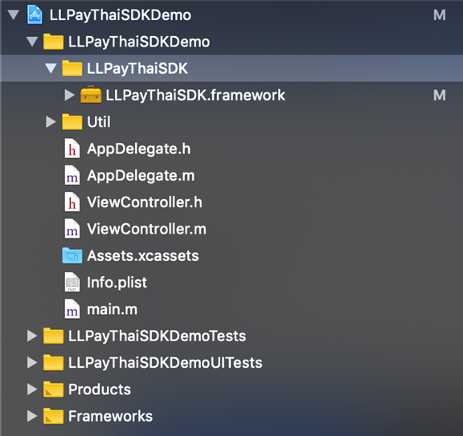Image resolution: width=463 pixels, height=436 pixels.
Task: Click the M status badge on project row
Action: coord(440,15)
